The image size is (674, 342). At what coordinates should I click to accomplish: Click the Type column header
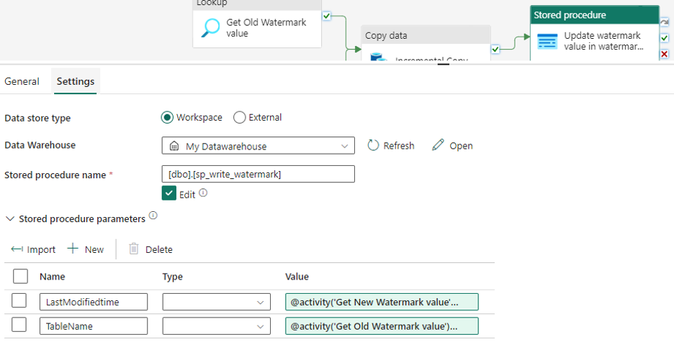point(172,277)
